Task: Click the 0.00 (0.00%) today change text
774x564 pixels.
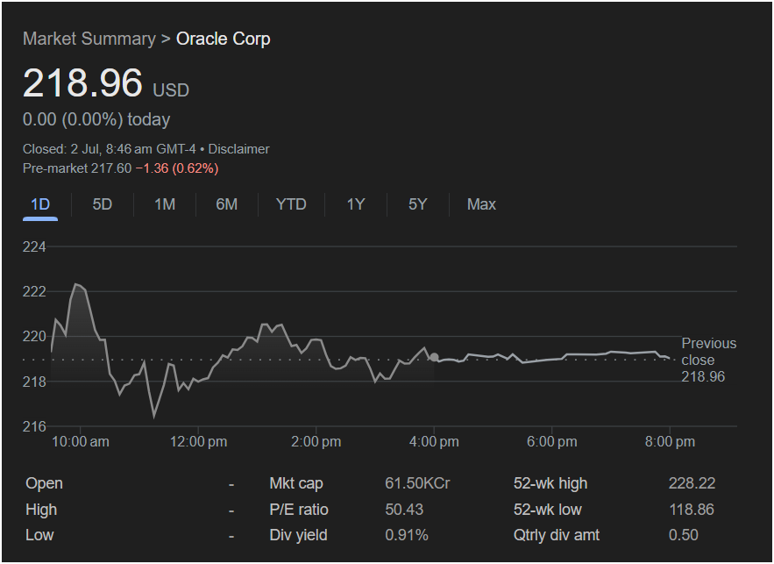Action: click(x=96, y=119)
